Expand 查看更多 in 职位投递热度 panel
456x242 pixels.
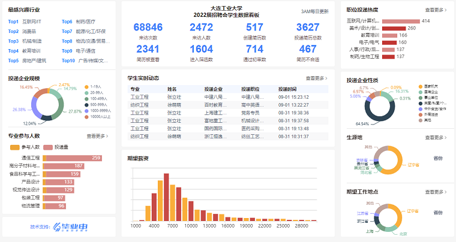pyautogui.click(x=436, y=10)
